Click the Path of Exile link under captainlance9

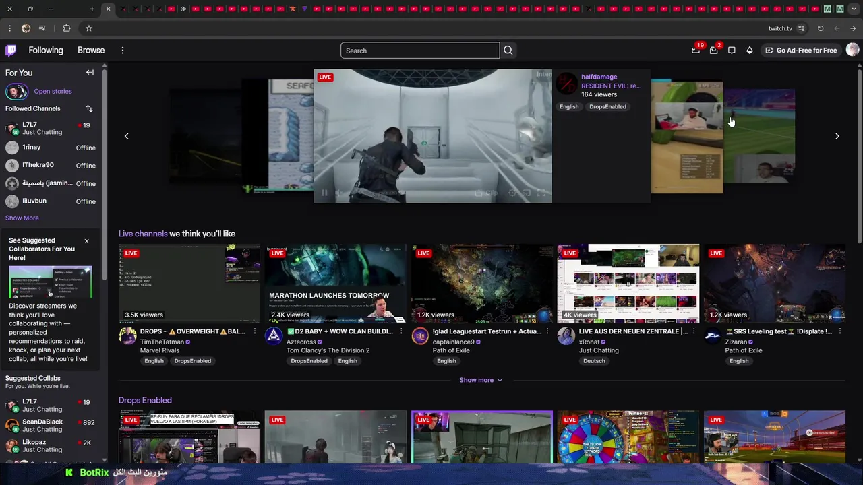[451, 350]
